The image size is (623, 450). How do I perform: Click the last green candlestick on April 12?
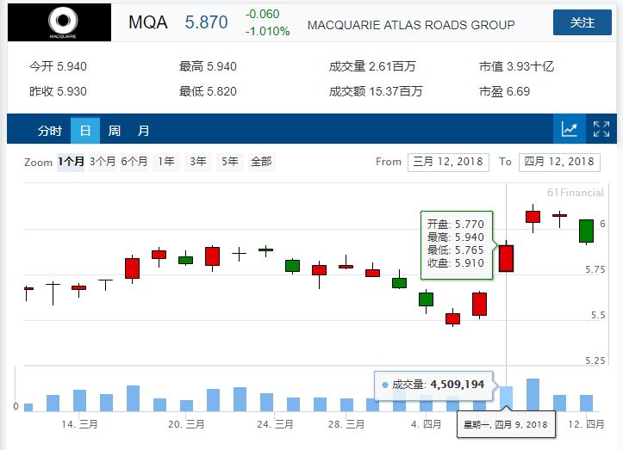[x=586, y=231]
